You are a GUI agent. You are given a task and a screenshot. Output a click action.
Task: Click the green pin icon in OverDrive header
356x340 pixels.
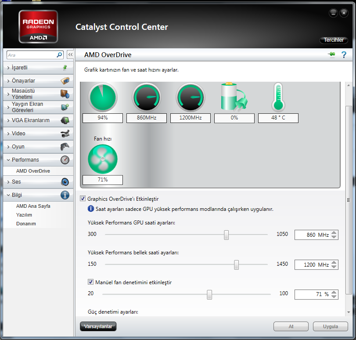[331, 54]
